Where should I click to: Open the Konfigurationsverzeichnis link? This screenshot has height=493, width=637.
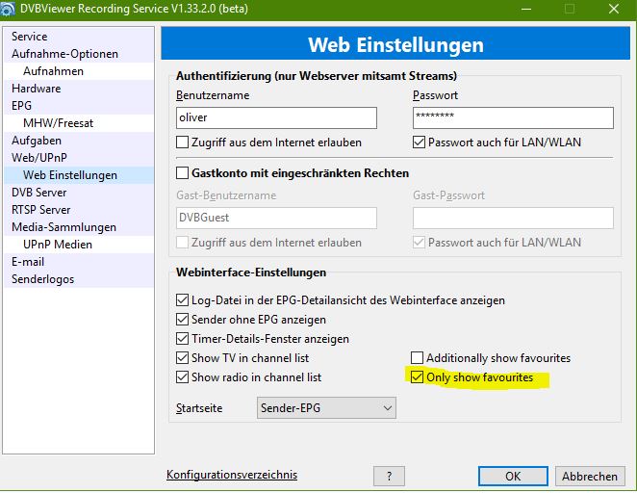tap(232, 475)
